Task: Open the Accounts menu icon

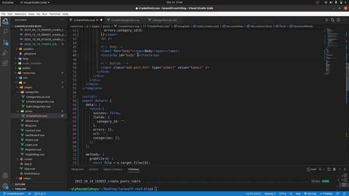Action: (x=5, y=175)
